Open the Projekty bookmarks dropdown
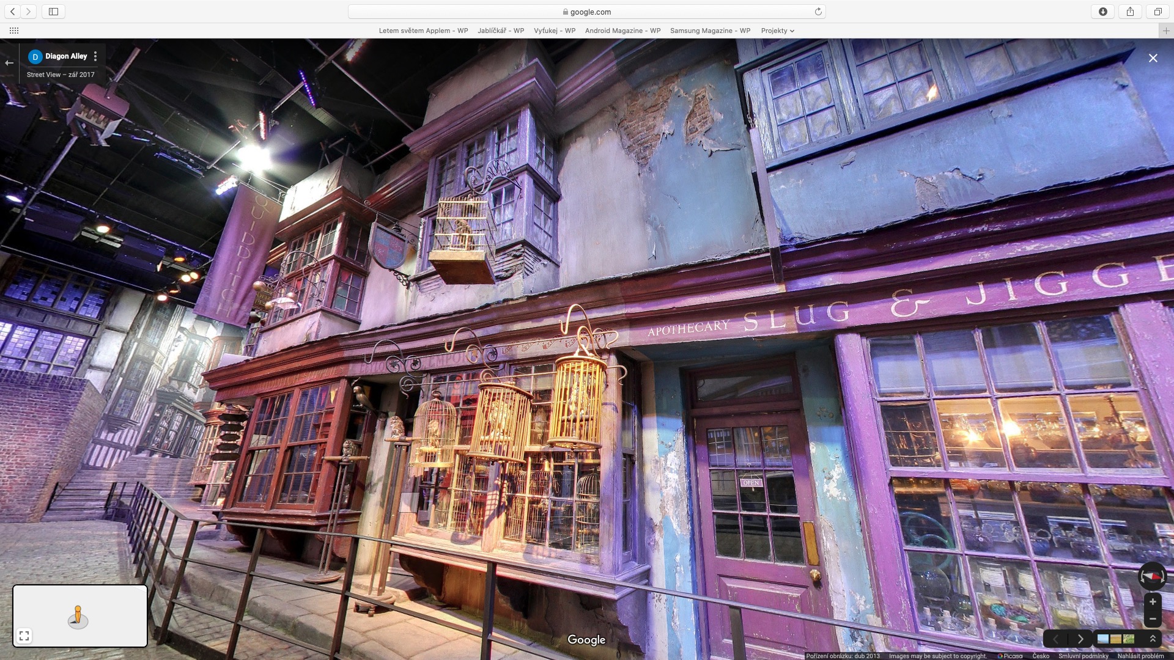The image size is (1174, 660). point(777,31)
